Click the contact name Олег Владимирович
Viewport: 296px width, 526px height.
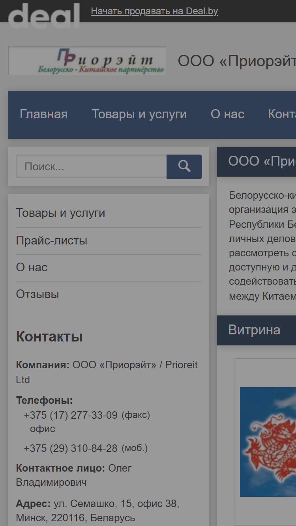click(x=74, y=475)
